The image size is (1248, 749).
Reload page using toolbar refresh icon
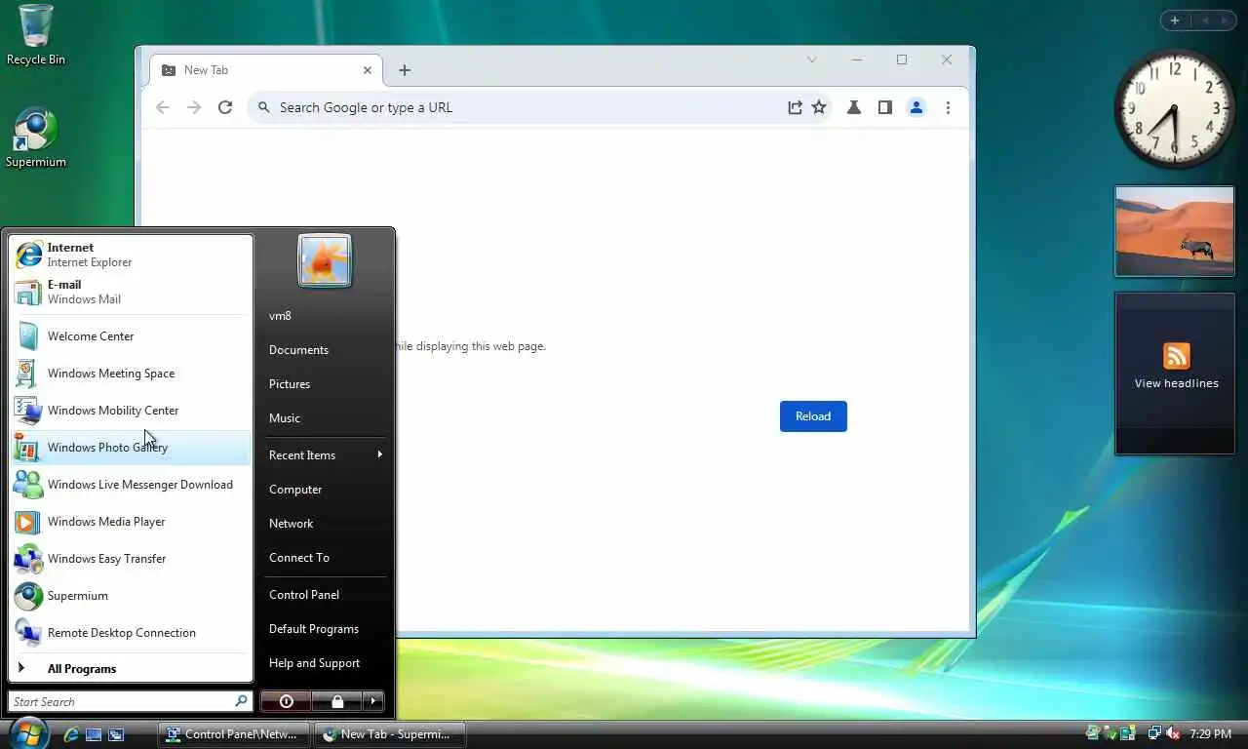point(225,107)
